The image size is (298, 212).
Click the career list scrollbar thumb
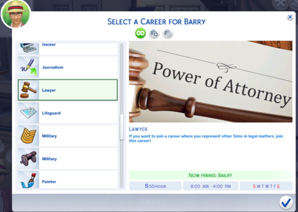point(122,127)
